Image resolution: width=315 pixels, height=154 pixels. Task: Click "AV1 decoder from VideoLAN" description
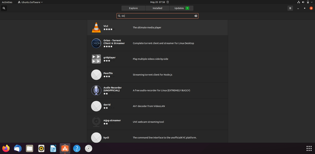(149, 106)
